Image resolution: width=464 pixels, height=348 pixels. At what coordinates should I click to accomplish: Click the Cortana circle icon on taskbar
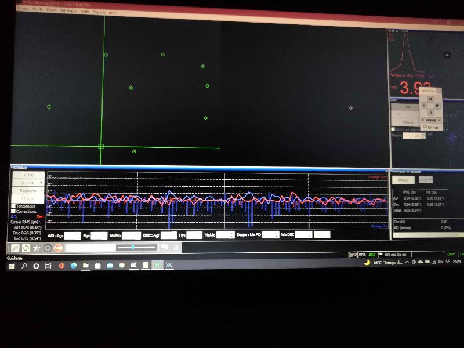(x=36, y=266)
